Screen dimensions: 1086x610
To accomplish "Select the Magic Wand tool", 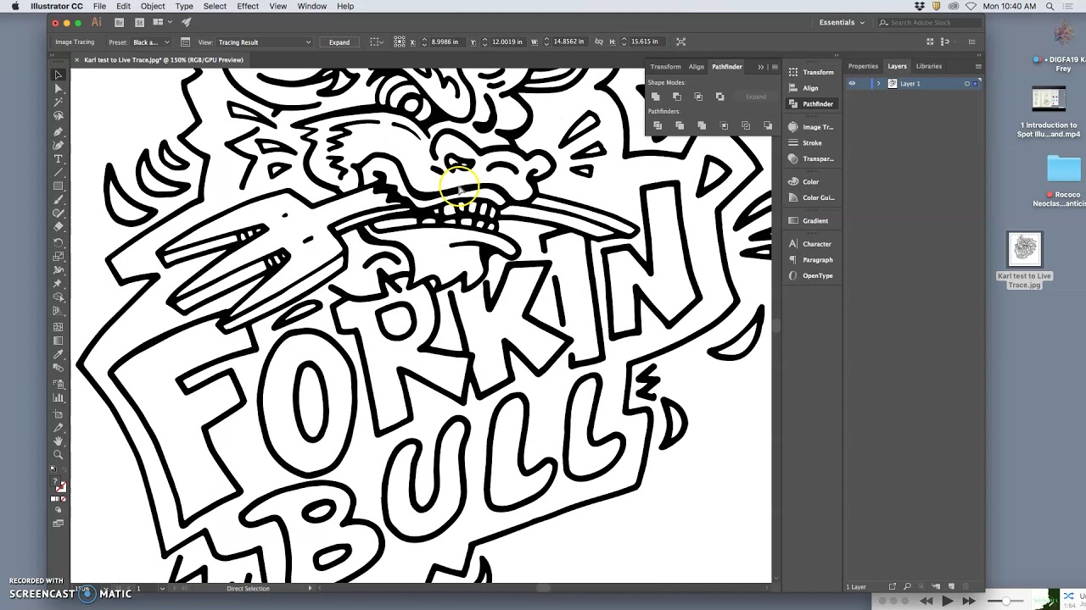I will pyautogui.click(x=59, y=103).
